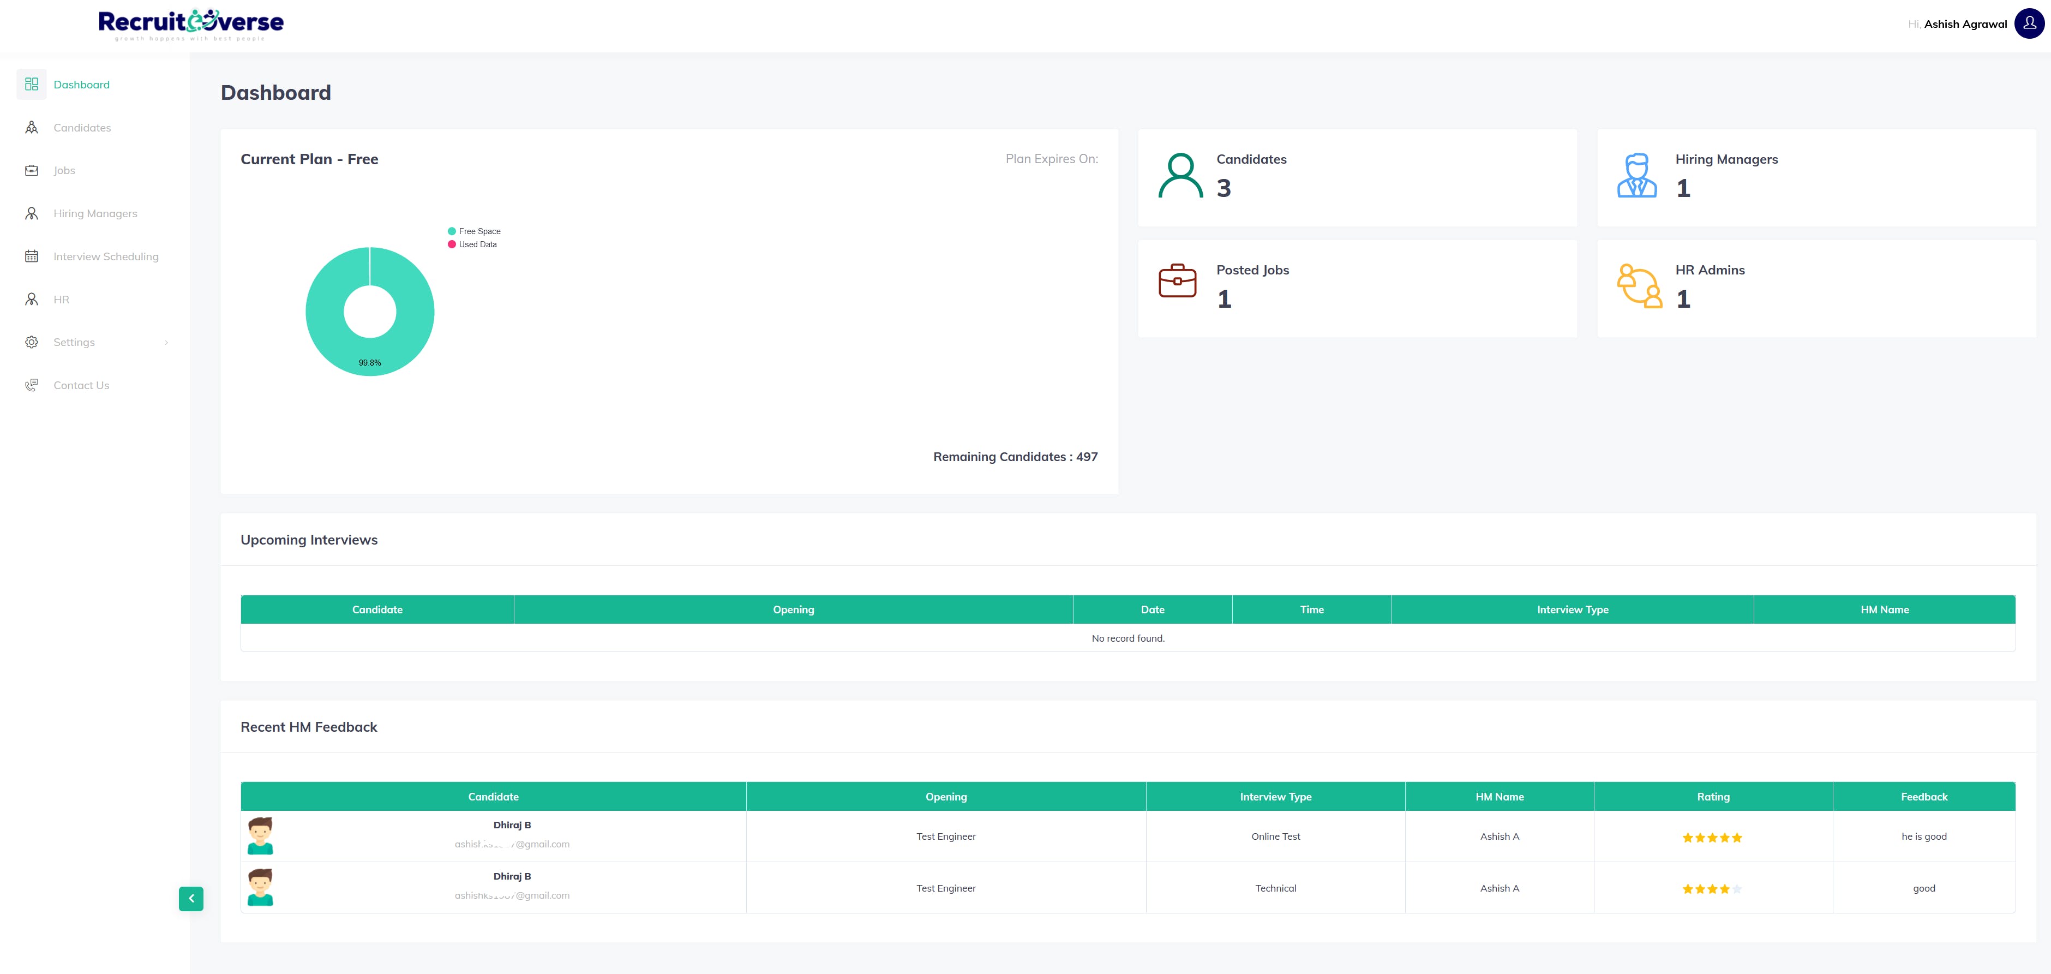Click Ashish Agrawal username in header
This screenshot has height=974, width=2051.
(1965, 24)
